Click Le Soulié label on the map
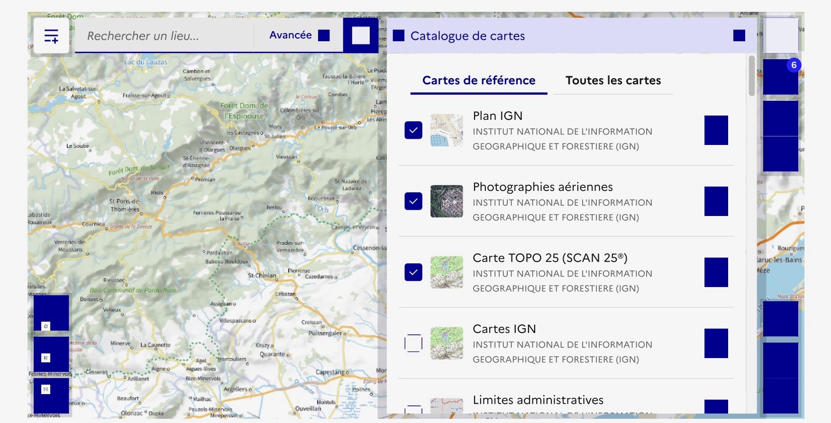Image resolution: width=831 pixels, height=423 pixels. coord(77,146)
